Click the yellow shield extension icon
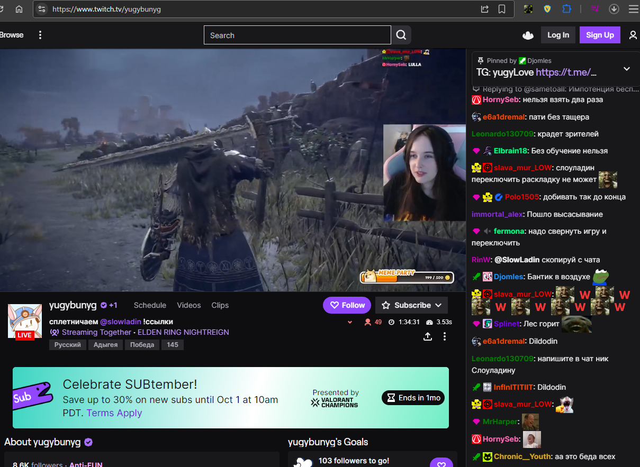Image resolution: width=640 pixels, height=467 pixels. click(547, 9)
